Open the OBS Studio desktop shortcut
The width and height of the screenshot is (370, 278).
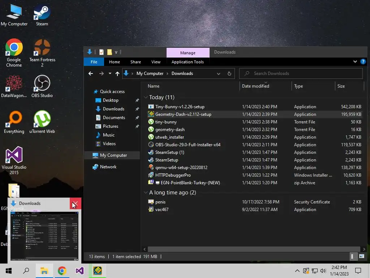pyautogui.click(x=42, y=86)
